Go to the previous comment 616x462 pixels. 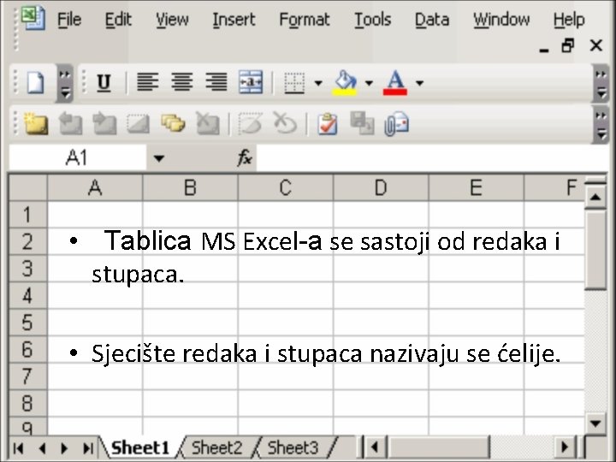tap(71, 124)
